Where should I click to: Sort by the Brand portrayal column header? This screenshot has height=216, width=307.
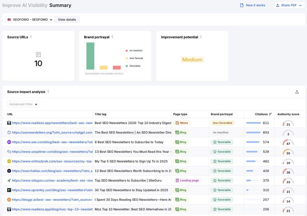[x=222, y=114]
